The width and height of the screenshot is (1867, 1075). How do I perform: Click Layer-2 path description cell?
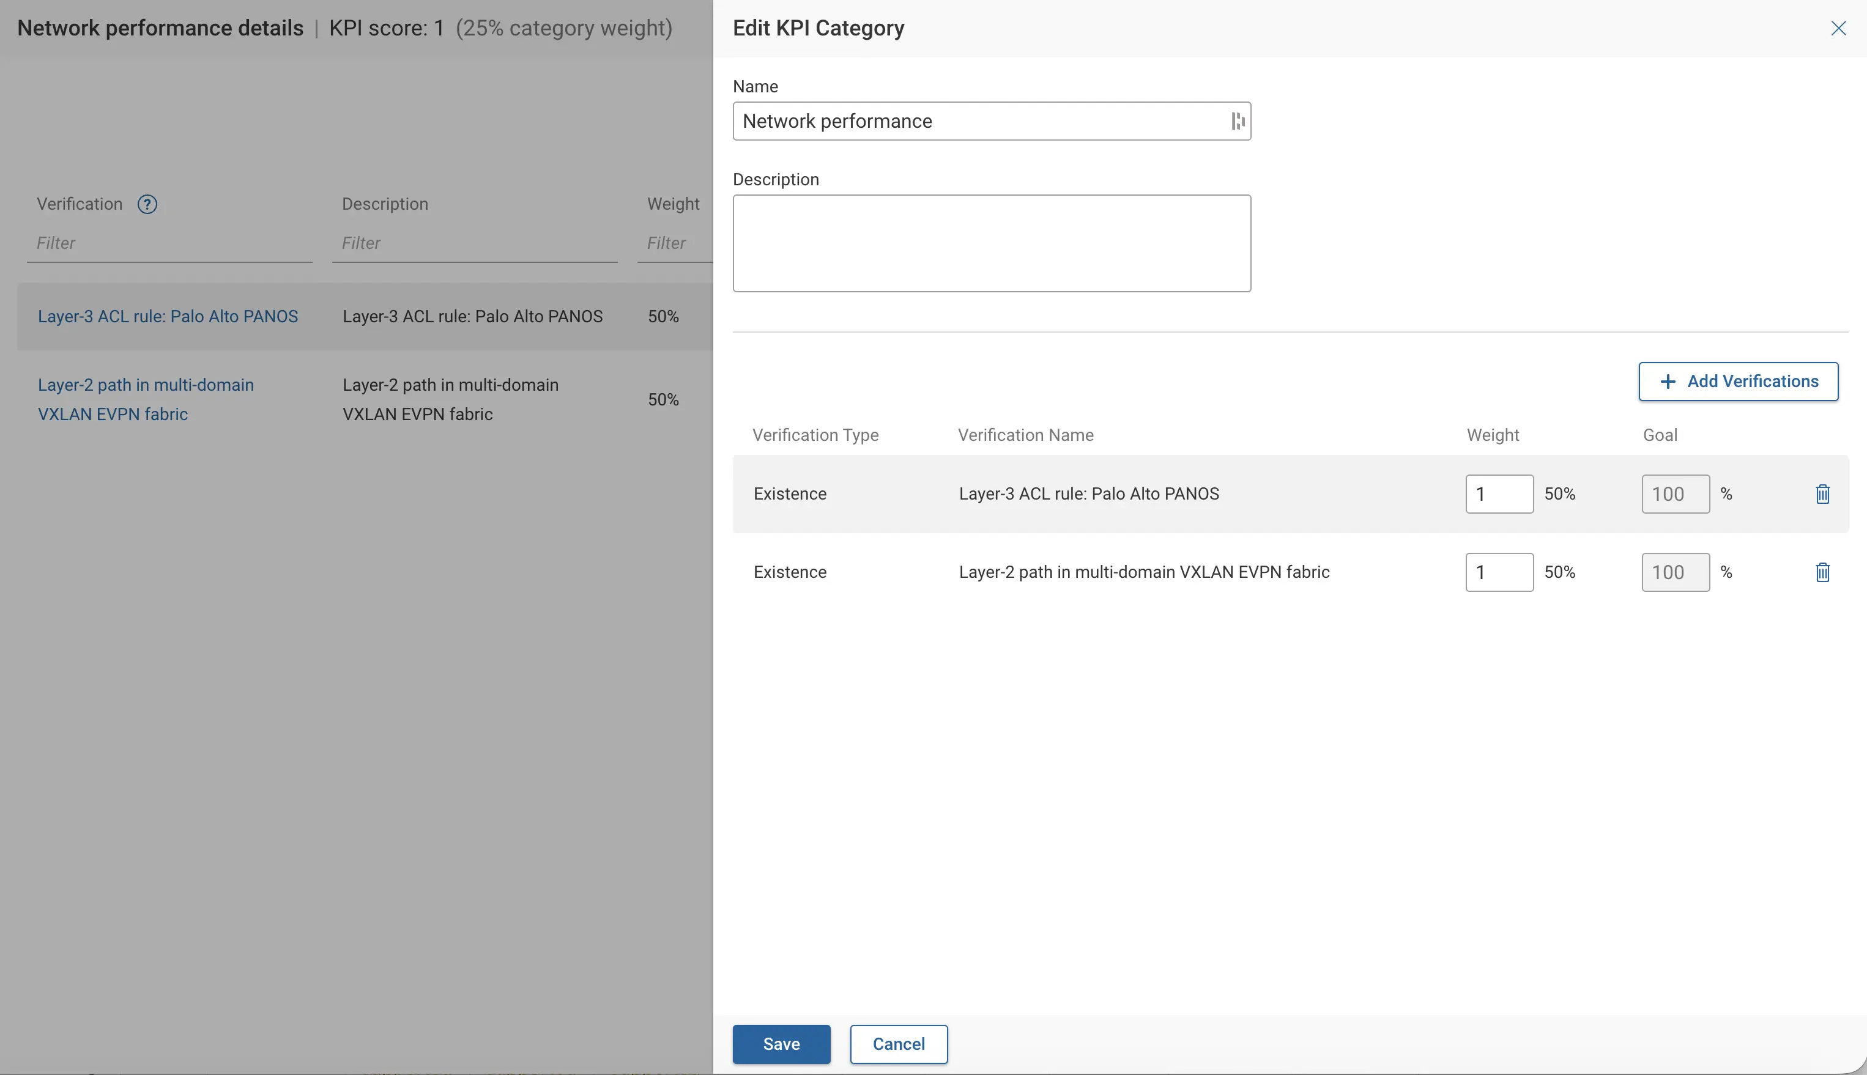pos(450,399)
